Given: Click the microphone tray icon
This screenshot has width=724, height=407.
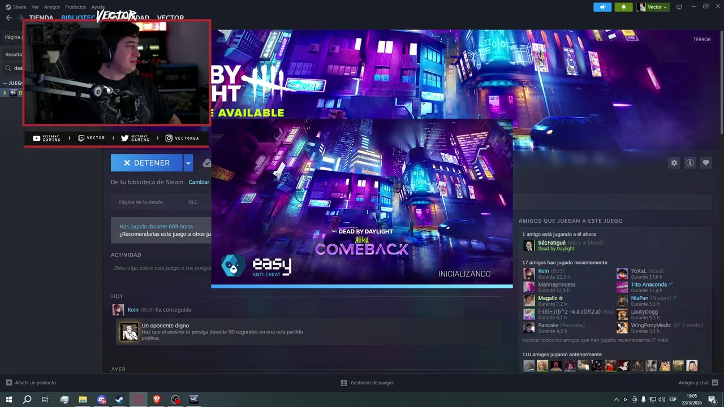Looking at the screenshot, I should (x=644, y=400).
